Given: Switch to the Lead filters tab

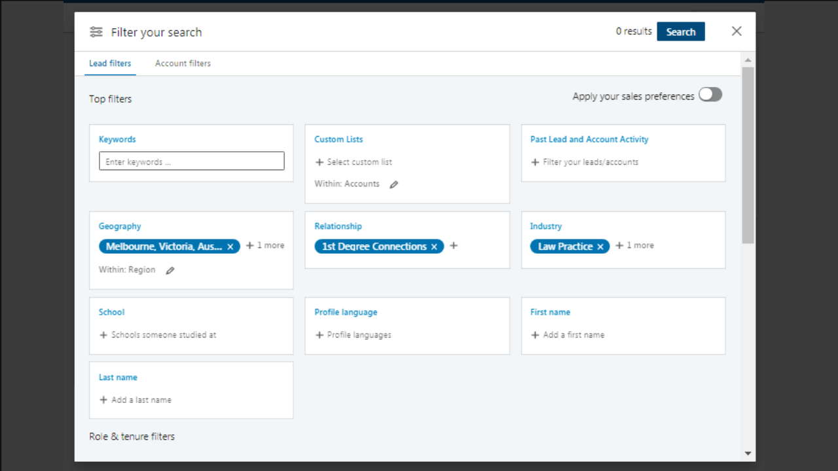Looking at the screenshot, I should [110, 63].
